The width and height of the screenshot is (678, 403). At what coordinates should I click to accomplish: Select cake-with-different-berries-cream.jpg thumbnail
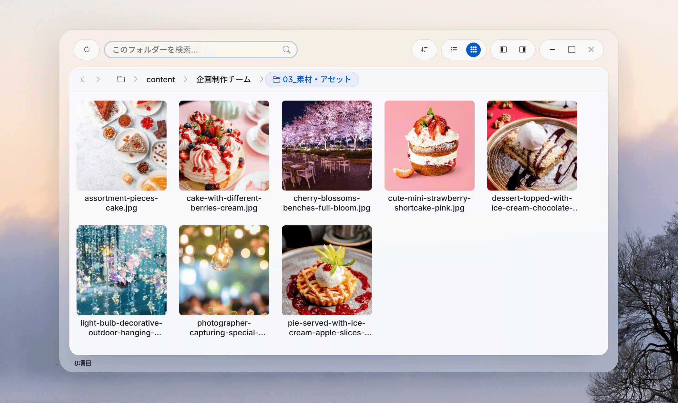pyautogui.click(x=224, y=145)
